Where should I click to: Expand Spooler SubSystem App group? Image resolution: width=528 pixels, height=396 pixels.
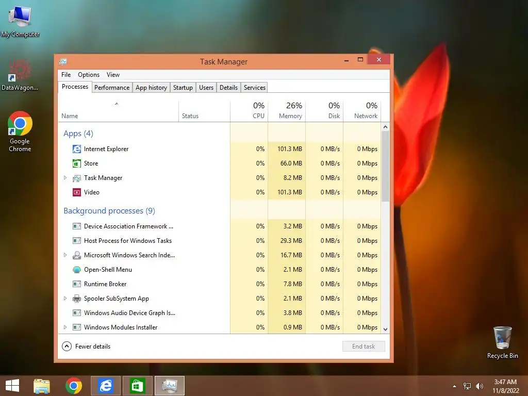pyautogui.click(x=65, y=299)
